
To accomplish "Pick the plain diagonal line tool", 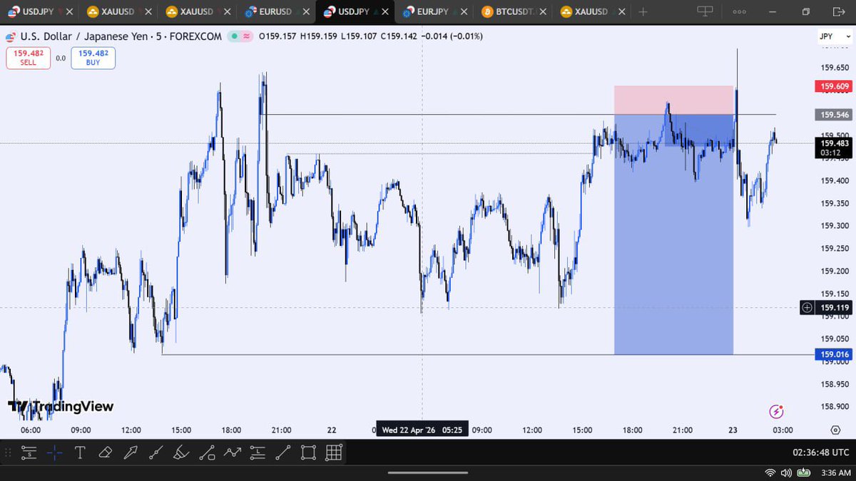I will click(282, 452).
